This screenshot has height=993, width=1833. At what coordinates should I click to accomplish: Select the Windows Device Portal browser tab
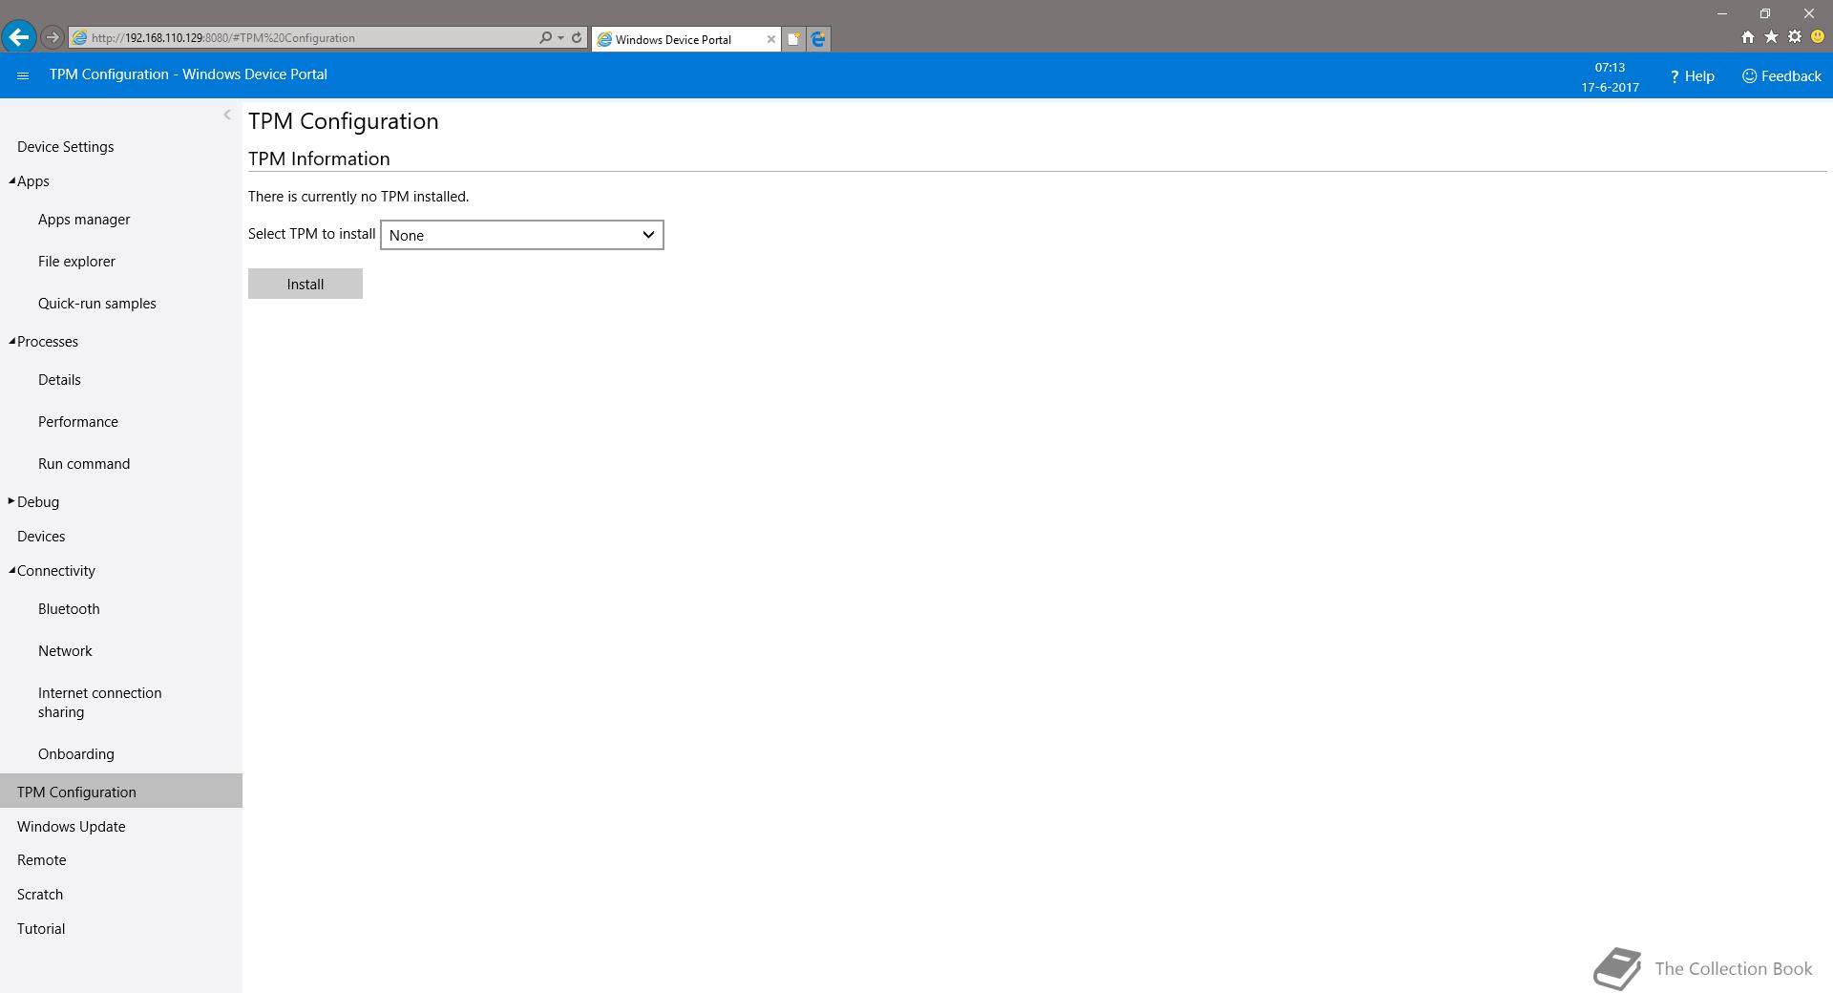tap(685, 39)
